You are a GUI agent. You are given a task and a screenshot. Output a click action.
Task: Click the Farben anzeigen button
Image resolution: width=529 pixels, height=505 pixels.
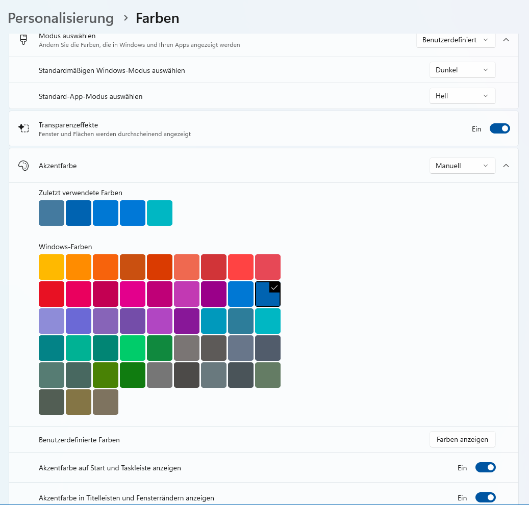[462, 439]
